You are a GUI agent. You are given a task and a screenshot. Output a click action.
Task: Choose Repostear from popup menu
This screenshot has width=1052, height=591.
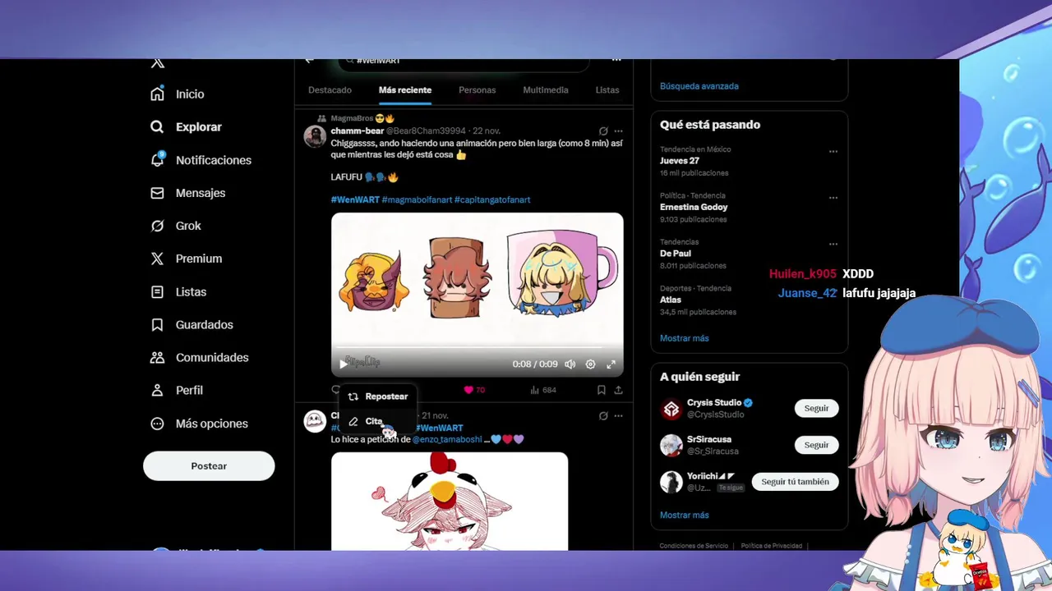[377, 396]
